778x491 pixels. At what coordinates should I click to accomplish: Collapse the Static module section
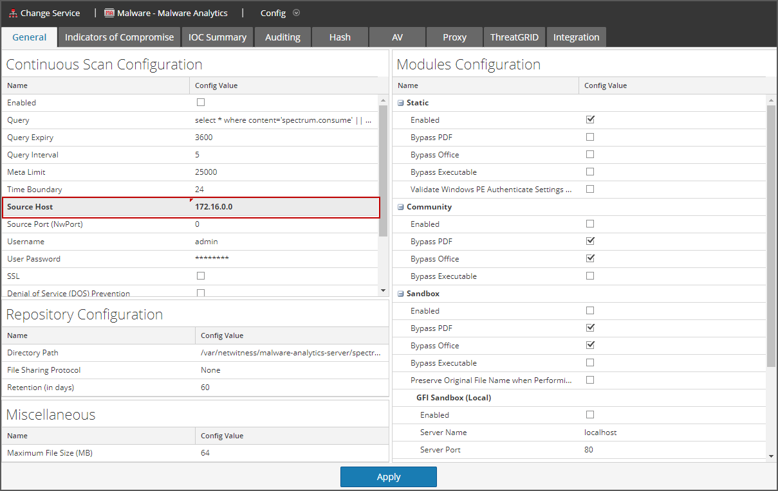(401, 103)
